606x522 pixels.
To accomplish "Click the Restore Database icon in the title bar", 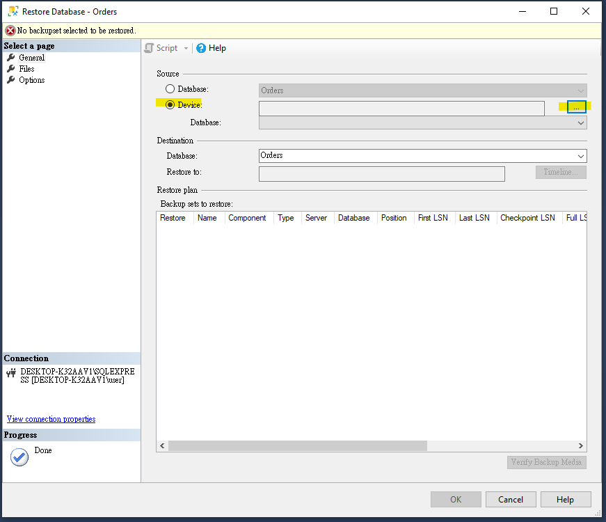I will pos(12,11).
